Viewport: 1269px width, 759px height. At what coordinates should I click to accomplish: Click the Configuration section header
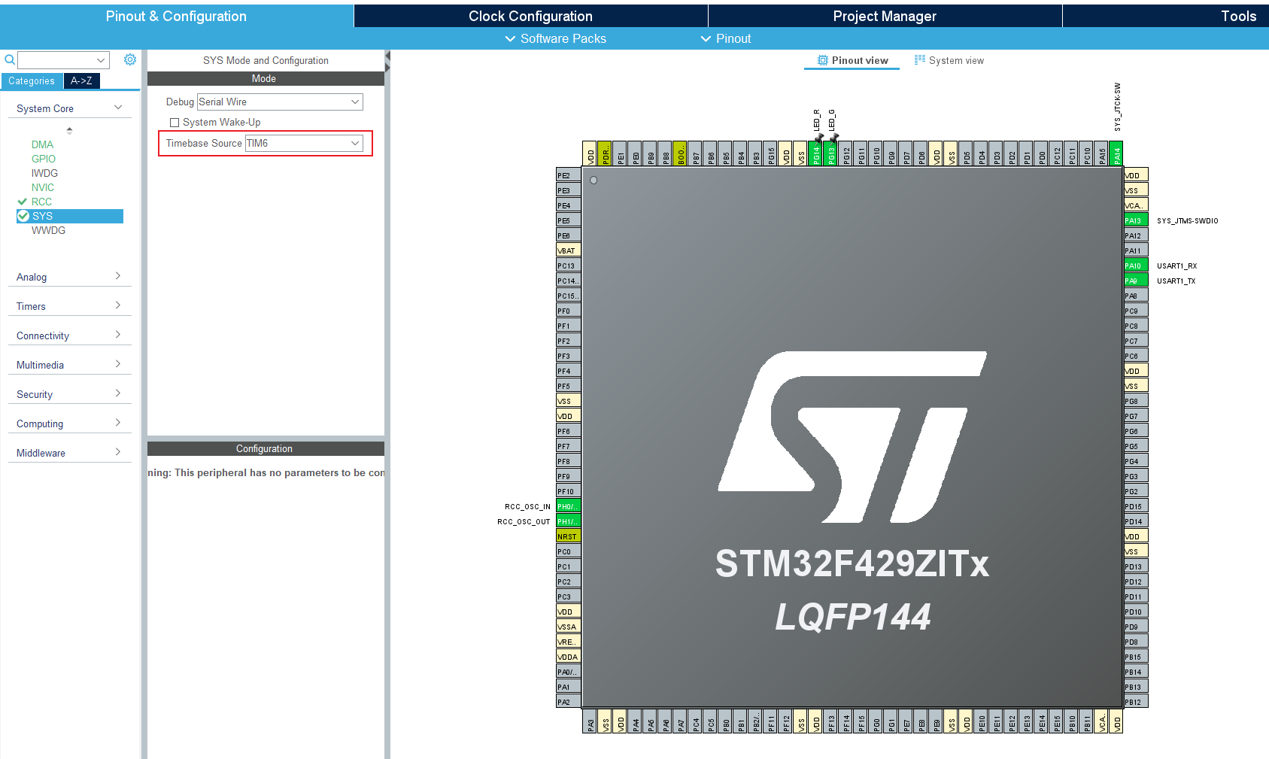(266, 448)
